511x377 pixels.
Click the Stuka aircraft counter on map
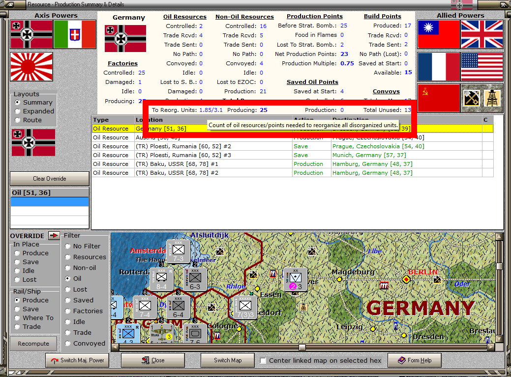162,333
